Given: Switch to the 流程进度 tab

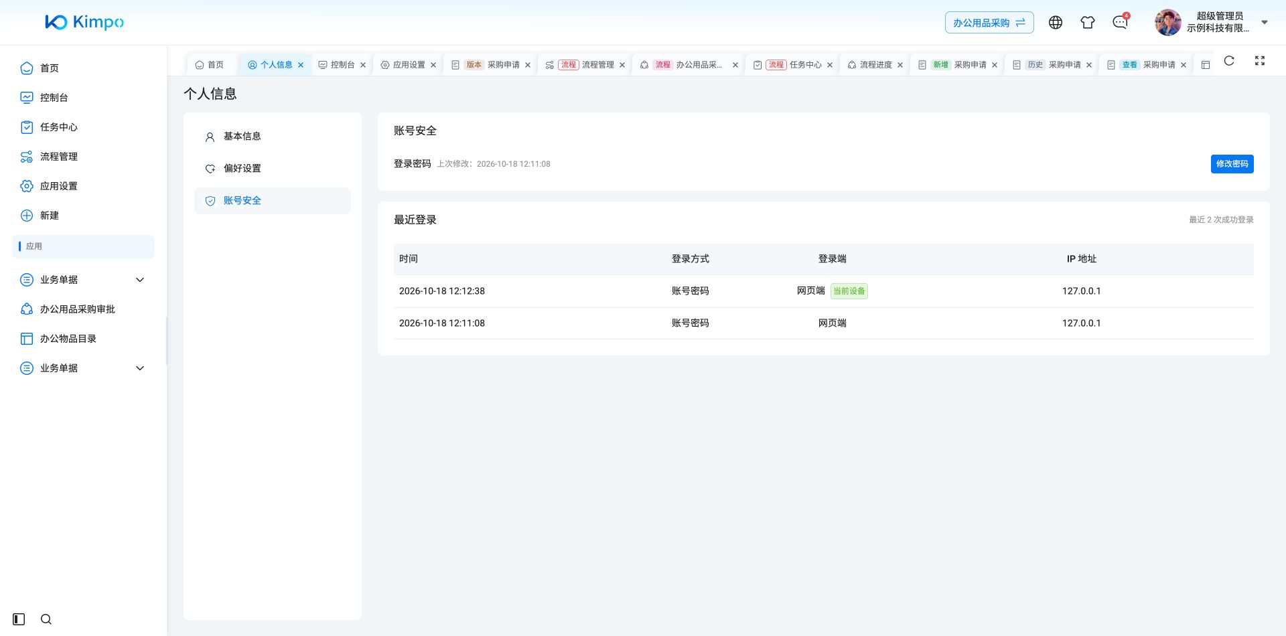Looking at the screenshot, I should click(x=875, y=65).
